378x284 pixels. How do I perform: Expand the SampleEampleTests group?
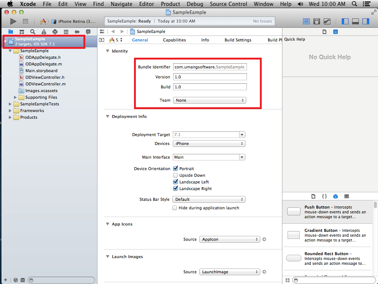[10, 104]
